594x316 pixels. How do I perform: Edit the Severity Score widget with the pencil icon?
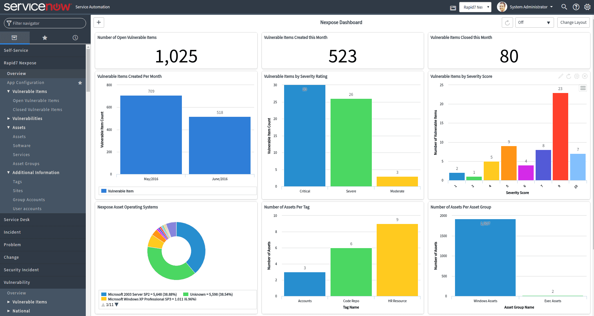pyautogui.click(x=561, y=76)
